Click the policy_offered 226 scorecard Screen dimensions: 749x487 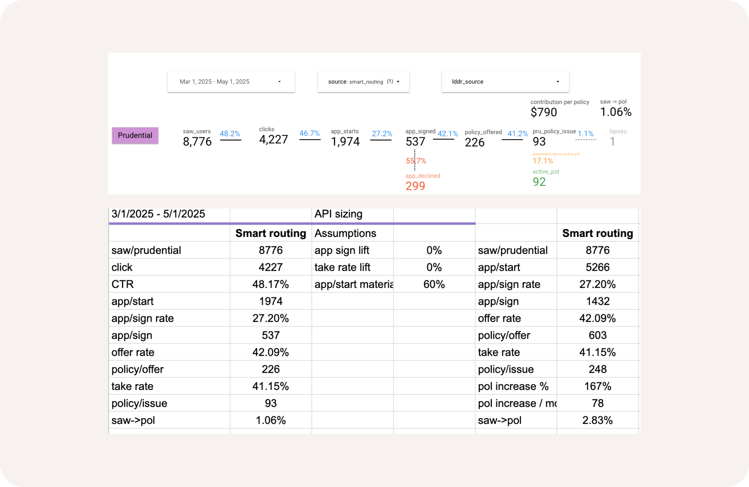(475, 142)
